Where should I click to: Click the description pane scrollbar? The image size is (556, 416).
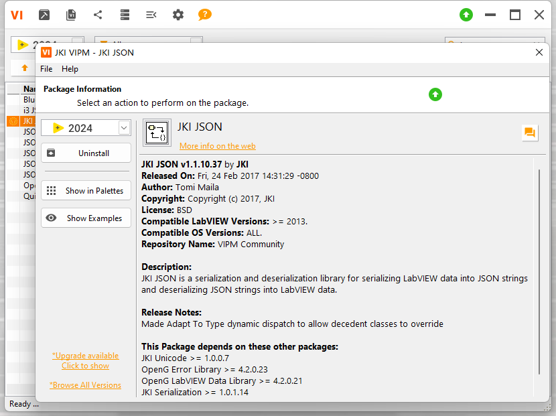(539, 272)
